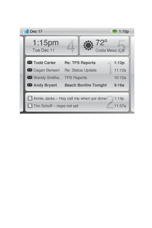Click the contact icon beside Tim Schoff
152x228 pixels.
click(x=30, y=105)
